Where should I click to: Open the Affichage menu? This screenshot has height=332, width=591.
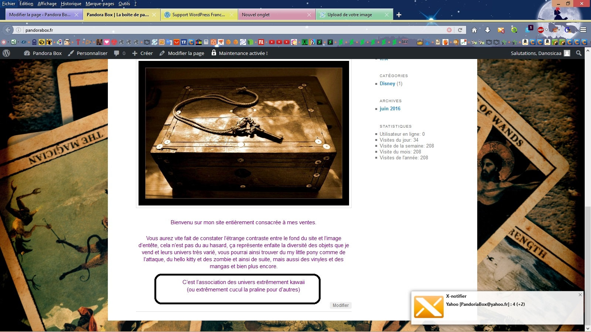click(x=47, y=4)
